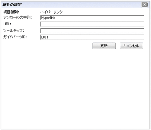Click the 更新 button
This screenshot has width=151, height=130.
click(x=104, y=46)
